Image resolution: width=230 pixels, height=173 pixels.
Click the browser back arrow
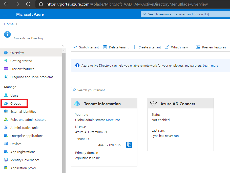click(6, 4)
